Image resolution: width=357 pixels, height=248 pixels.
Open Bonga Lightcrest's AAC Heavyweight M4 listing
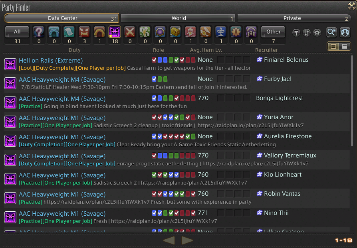(x=177, y=102)
